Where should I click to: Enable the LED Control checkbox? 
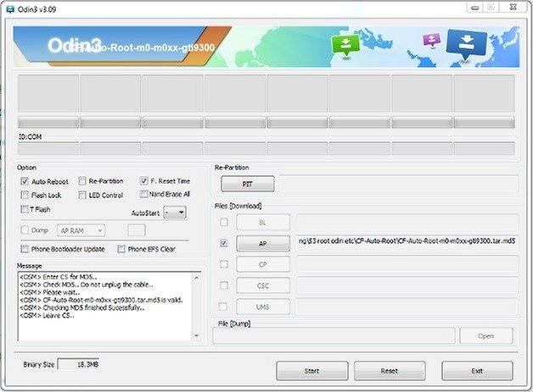(82, 195)
